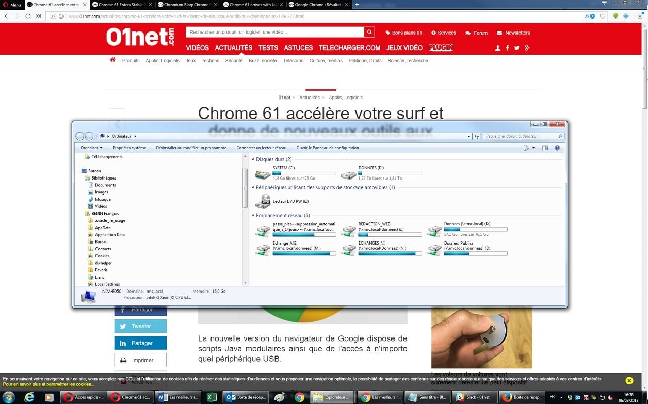This screenshot has width=648, height=404.
Task: Collapse the 'Disques durs (2)' group
Action: coord(253,159)
